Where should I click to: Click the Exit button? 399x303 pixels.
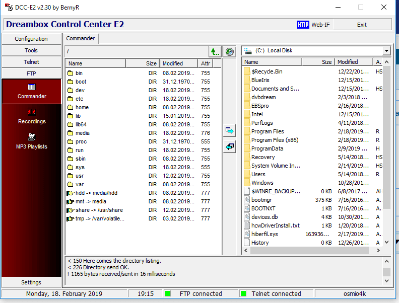(x=362, y=25)
